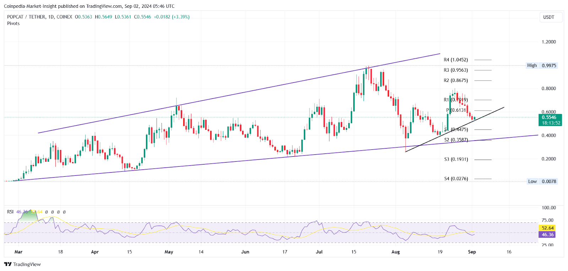Viewport: 568px width, 271px height.
Task: Click the RSI 100.00 scale label
Action: click(549, 208)
